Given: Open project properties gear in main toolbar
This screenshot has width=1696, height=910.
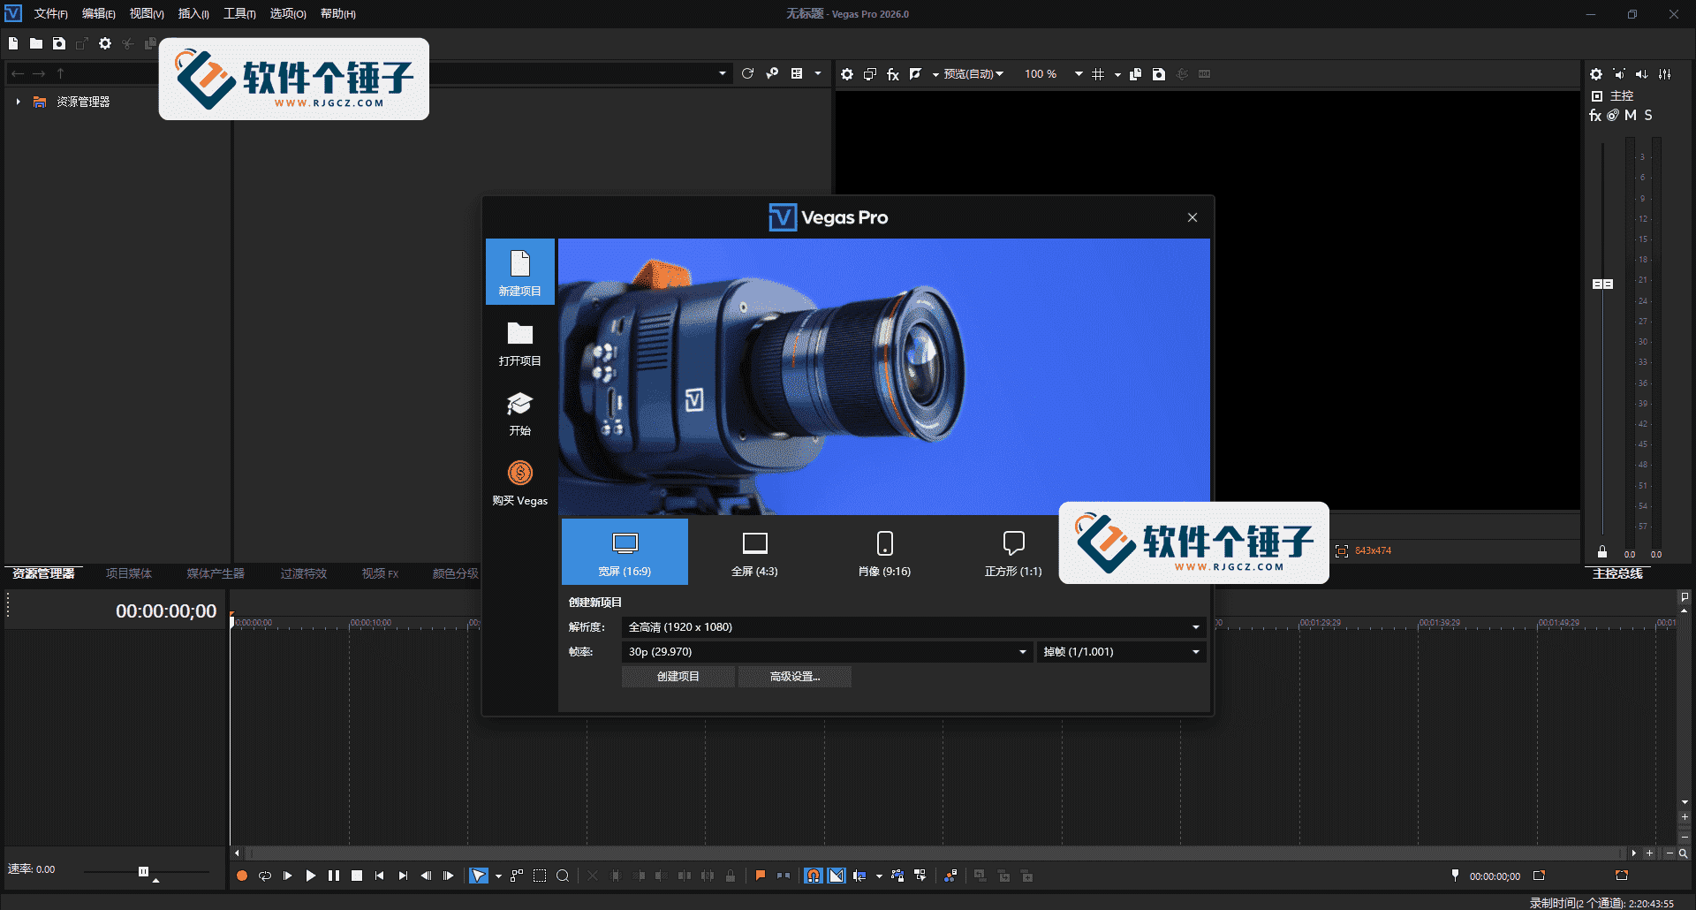Looking at the screenshot, I should pyautogui.click(x=105, y=43).
